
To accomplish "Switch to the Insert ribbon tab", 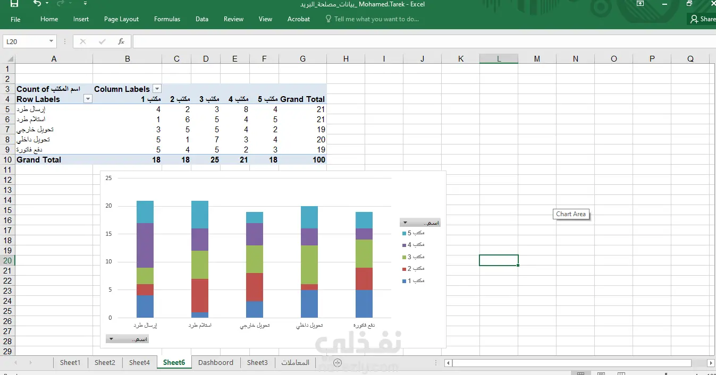I will pyautogui.click(x=81, y=19).
